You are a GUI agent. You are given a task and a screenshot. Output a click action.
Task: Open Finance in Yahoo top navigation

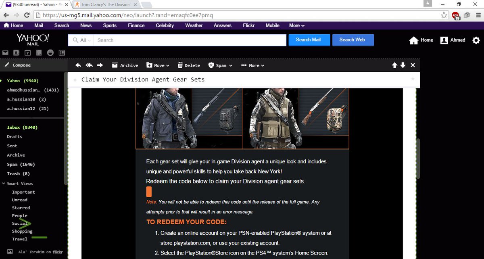136,25
